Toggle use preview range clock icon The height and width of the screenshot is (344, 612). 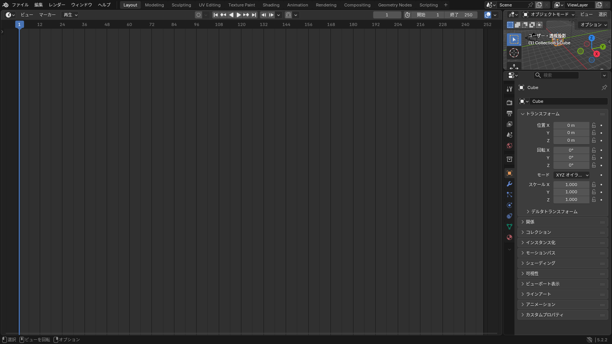[x=407, y=15]
